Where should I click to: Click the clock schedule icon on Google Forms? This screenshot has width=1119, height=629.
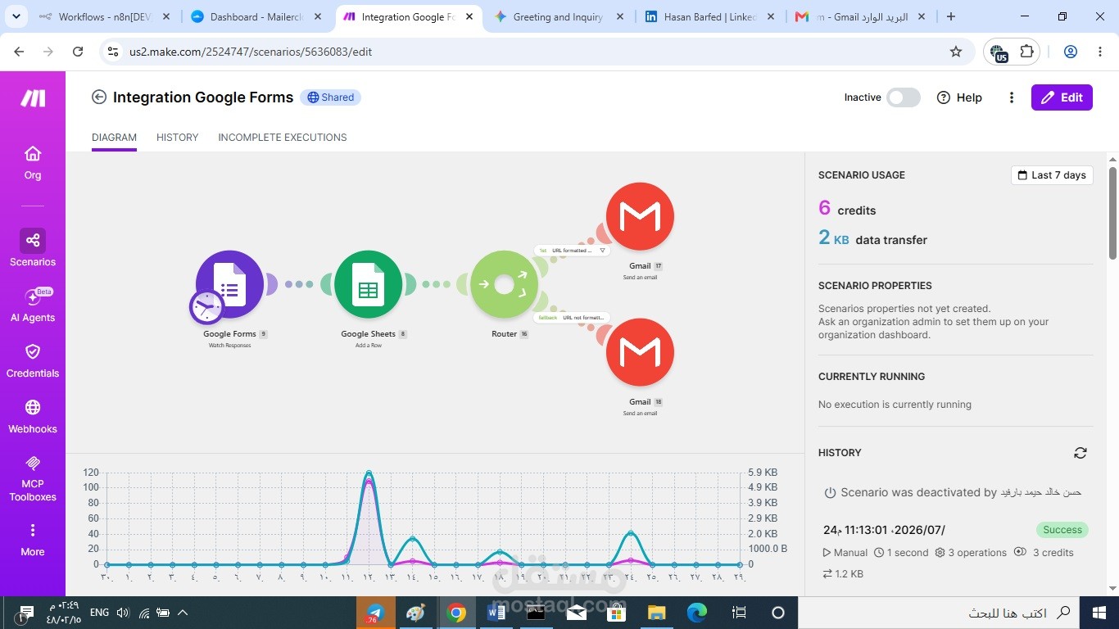[x=206, y=308]
